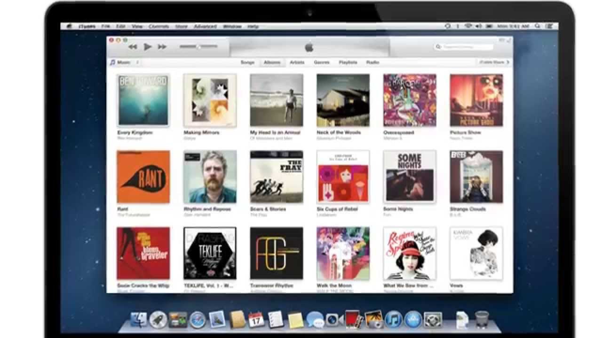Open the View menu

tap(137, 26)
